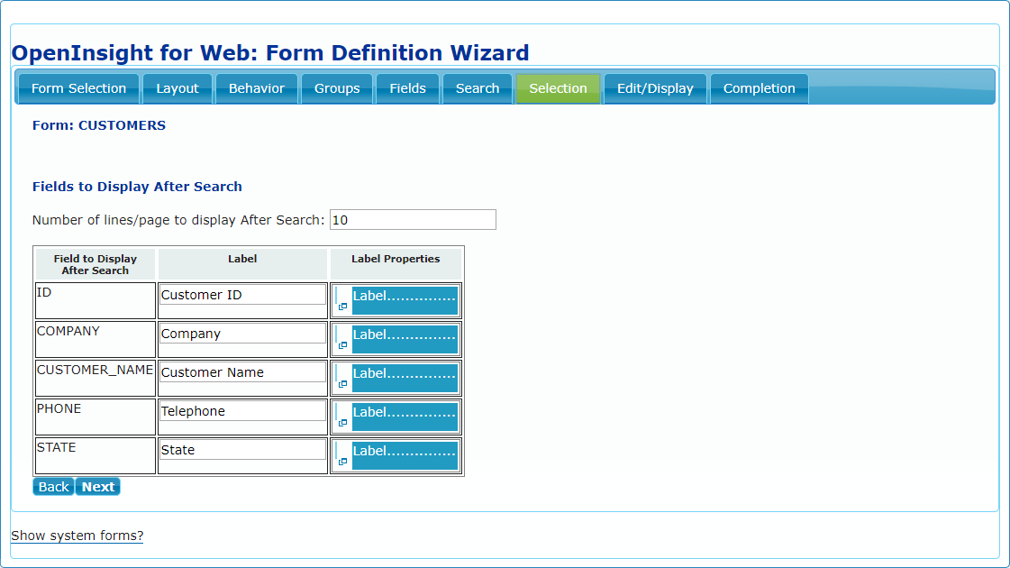Edit the Customer ID label field
The image size is (1010, 568).
coord(243,295)
